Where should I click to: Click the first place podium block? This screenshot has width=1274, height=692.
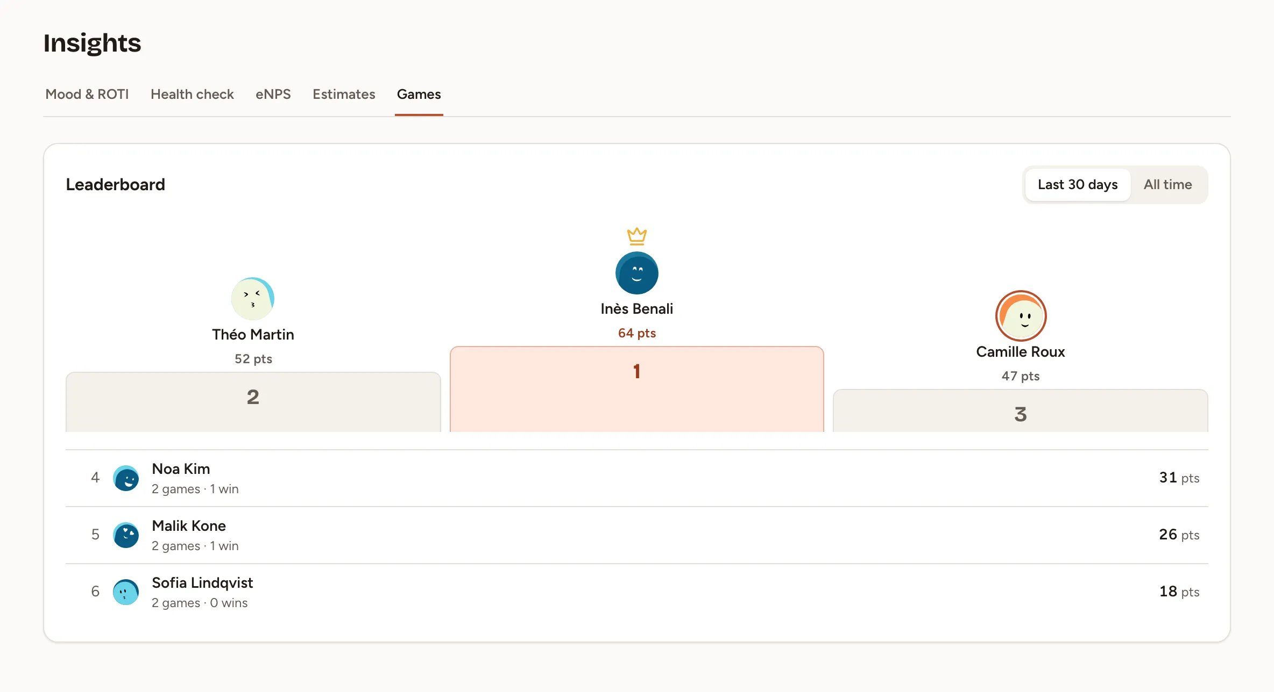(x=637, y=389)
